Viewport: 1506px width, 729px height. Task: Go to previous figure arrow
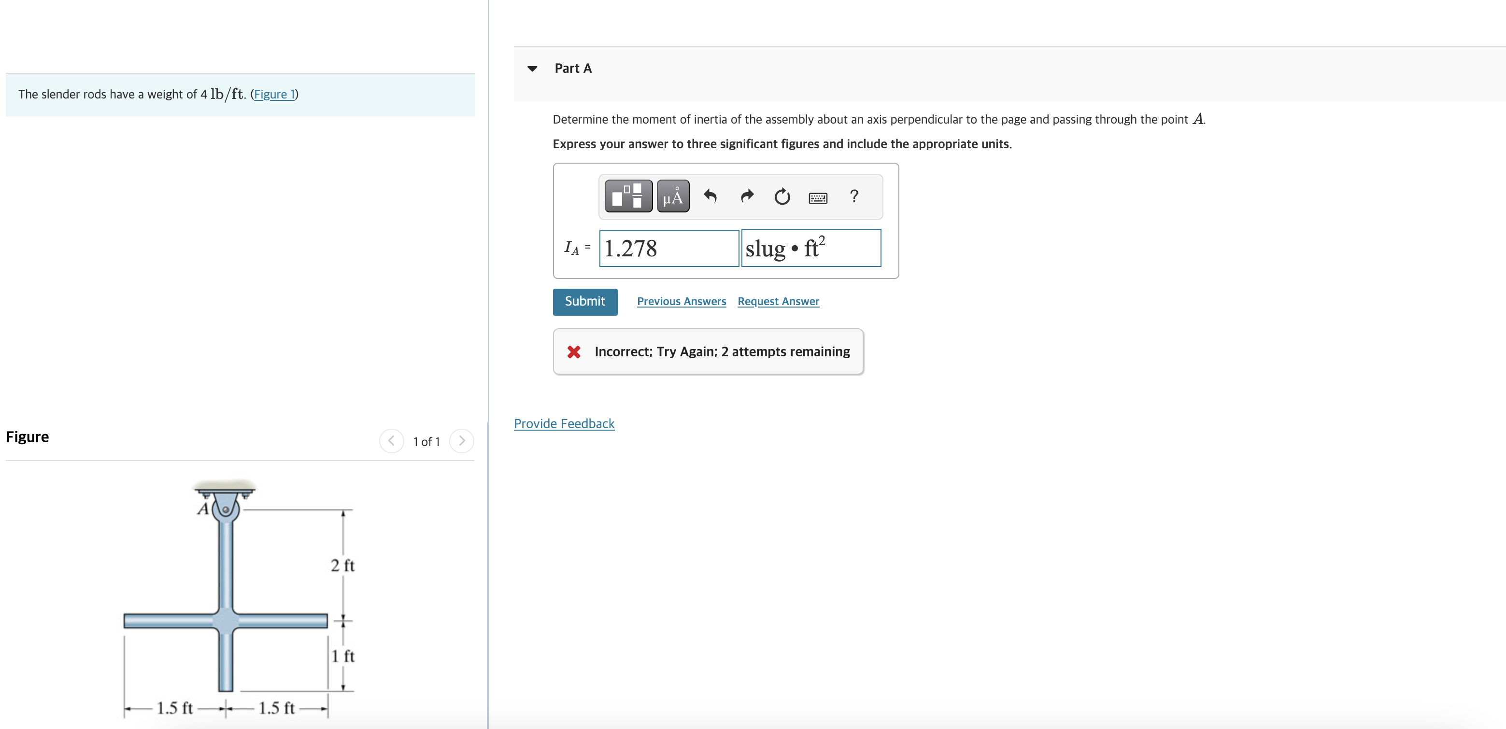point(391,441)
